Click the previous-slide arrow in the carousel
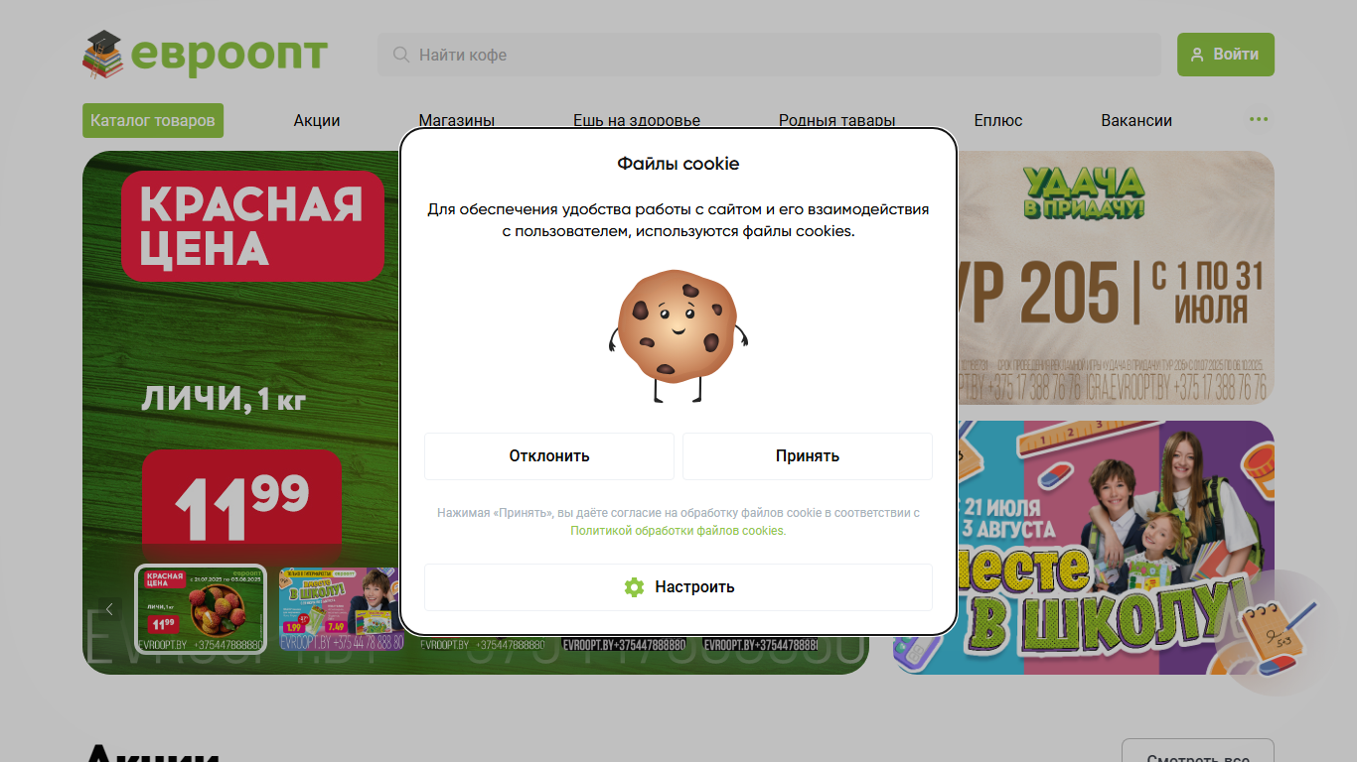 click(x=109, y=609)
